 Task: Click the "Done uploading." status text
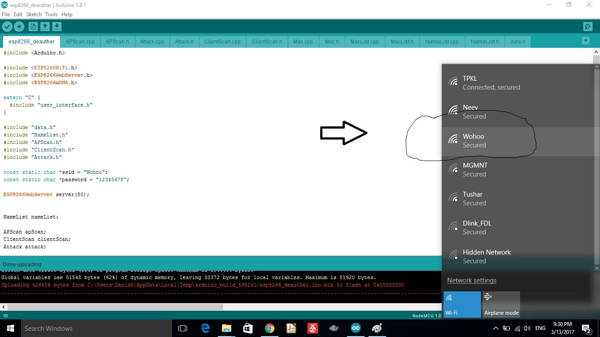[22, 265]
